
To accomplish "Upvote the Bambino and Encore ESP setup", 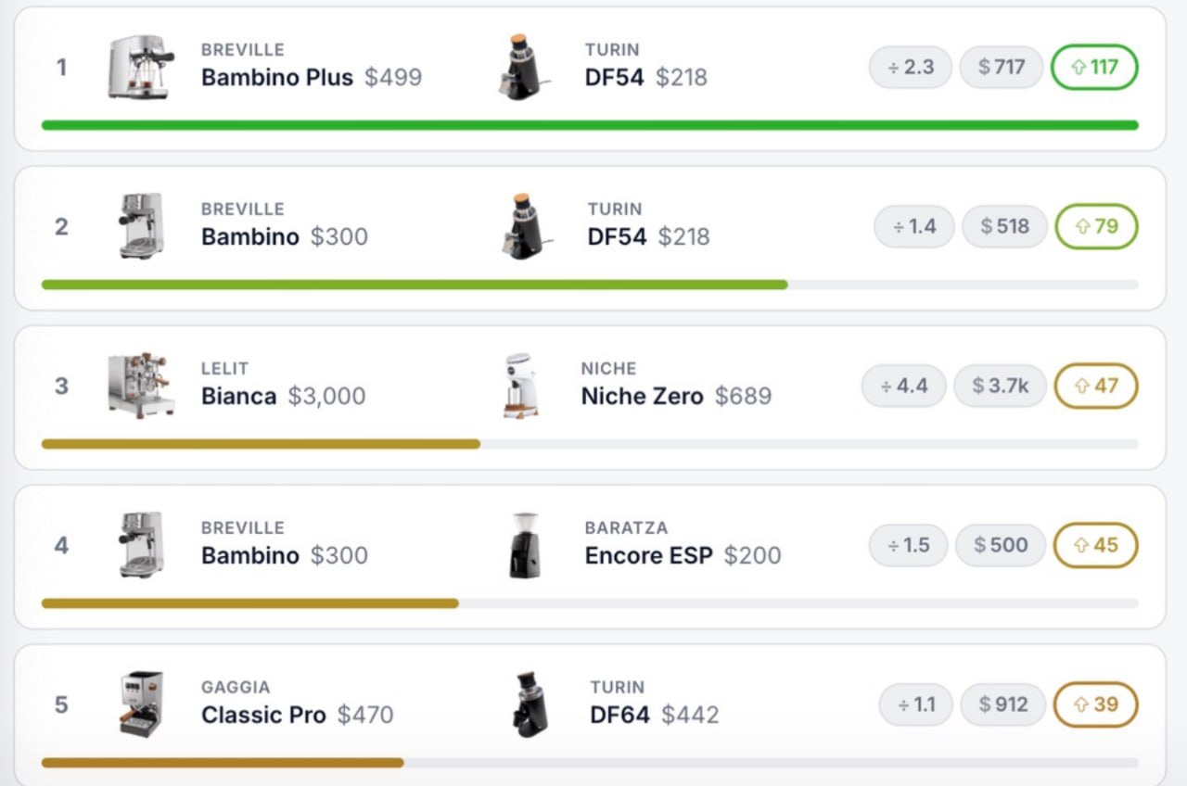I will 1096,545.
